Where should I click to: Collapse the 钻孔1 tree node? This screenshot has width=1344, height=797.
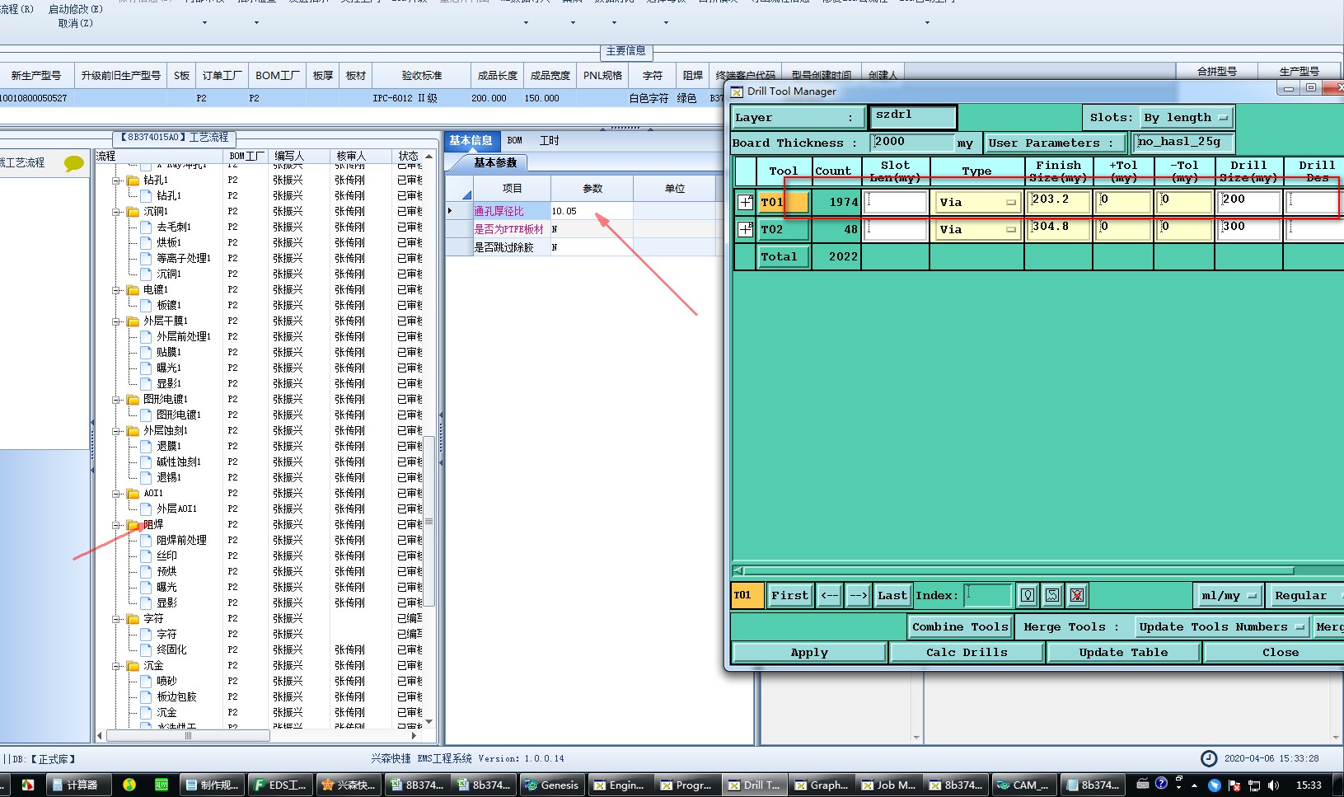coord(117,180)
